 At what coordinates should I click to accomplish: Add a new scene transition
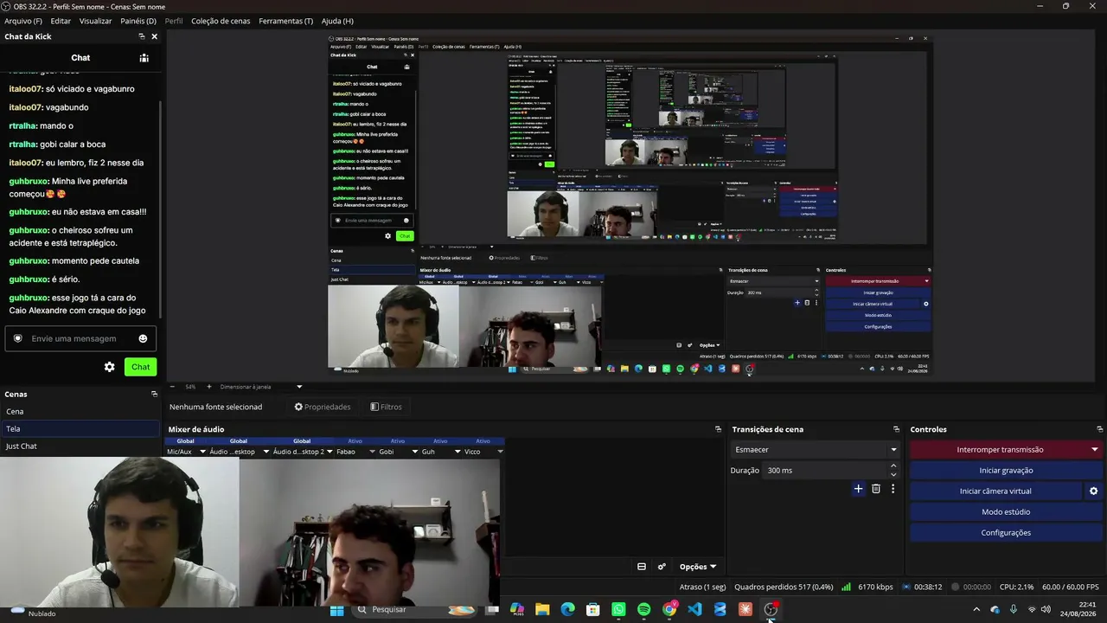858,489
